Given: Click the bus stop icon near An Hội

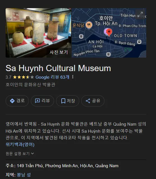Looking at the screenshot, I should point(81,37).
